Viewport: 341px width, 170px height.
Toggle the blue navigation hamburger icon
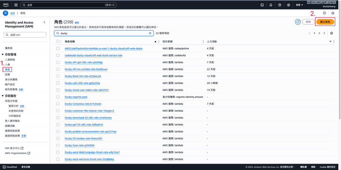pyautogui.click(x=5, y=13)
